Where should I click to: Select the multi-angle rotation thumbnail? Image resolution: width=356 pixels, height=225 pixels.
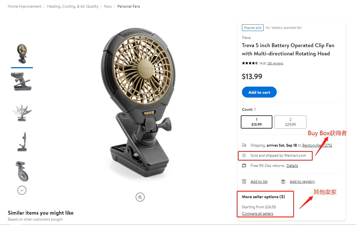[22, 112]
